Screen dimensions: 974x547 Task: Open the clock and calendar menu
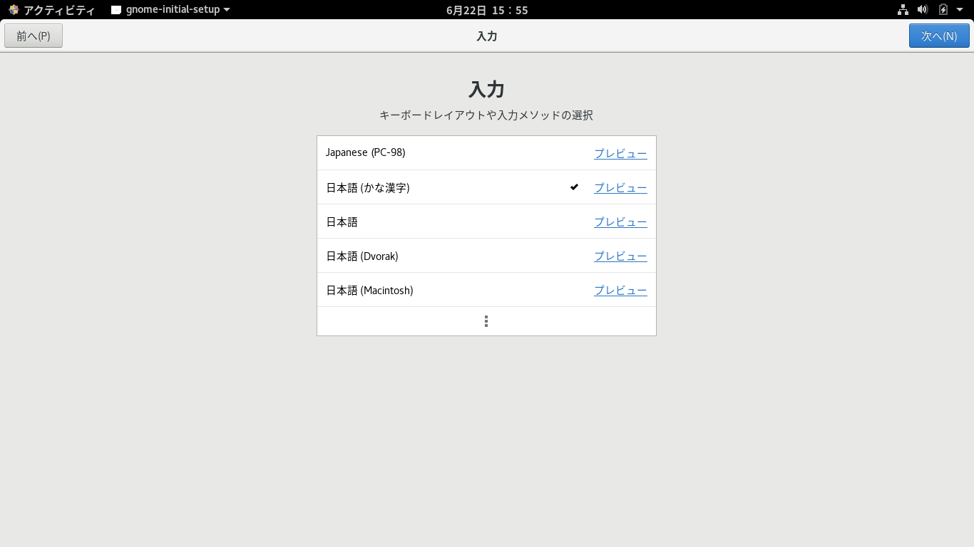pos(487,10)
